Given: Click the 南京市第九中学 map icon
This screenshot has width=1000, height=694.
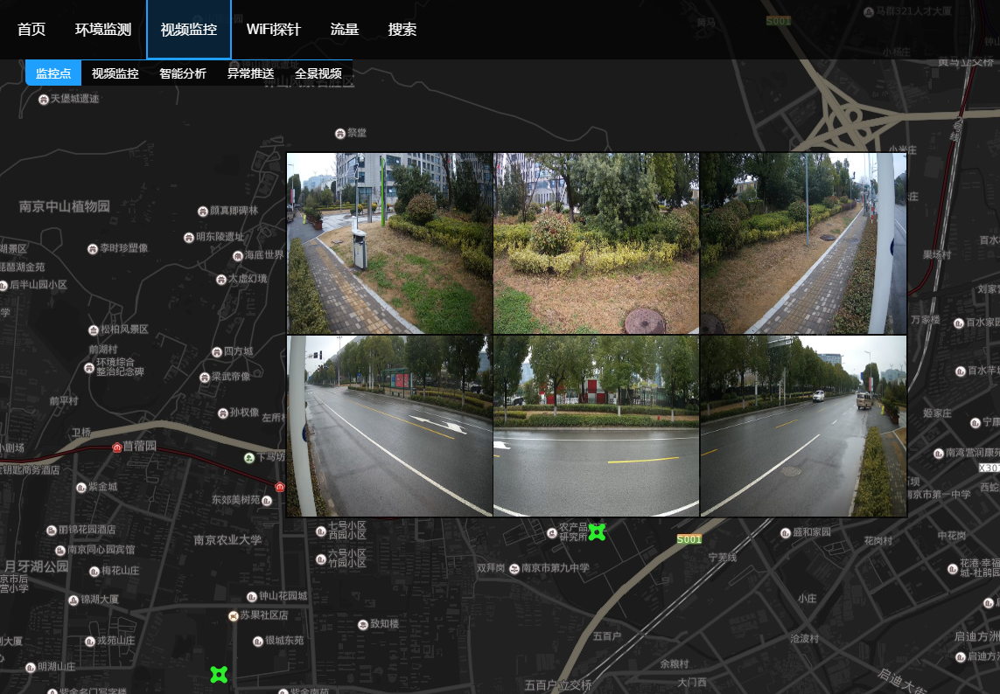Looking at the screenshot, I should pos(514,568).
